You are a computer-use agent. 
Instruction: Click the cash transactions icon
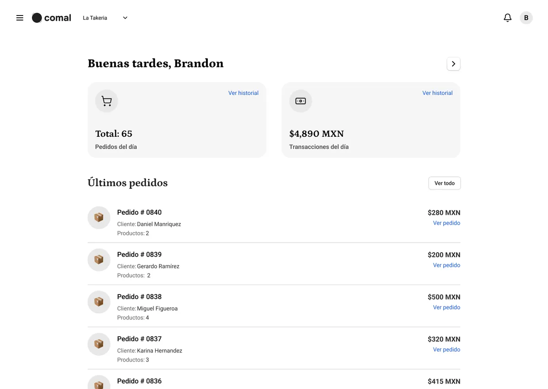300,101
